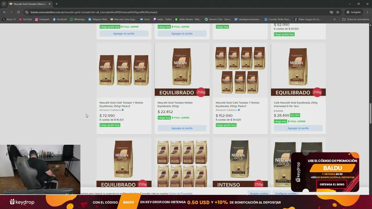Screen dimensions: 372x209
Task: Click the '6 cuotas de $16.421' text
Action: coord(111,120)
